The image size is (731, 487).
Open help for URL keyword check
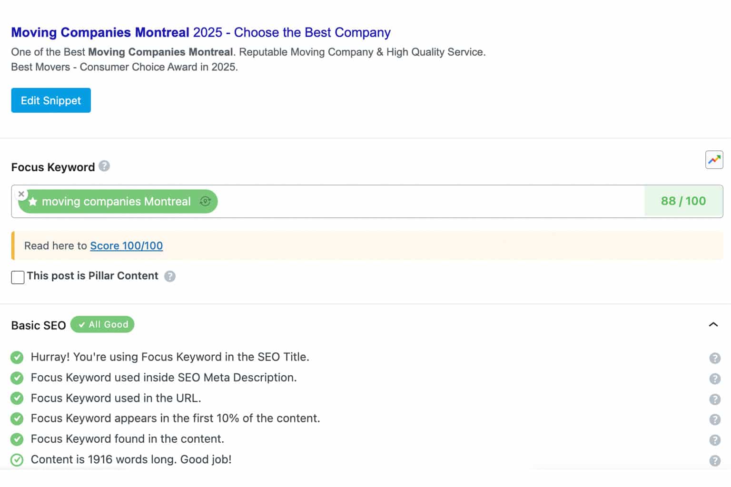coord(714,399)
